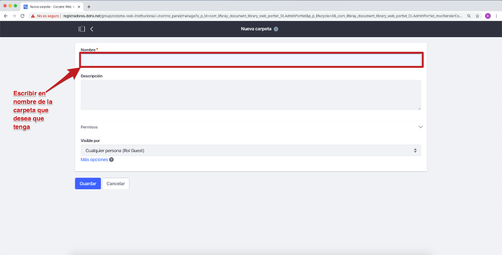Bookmark this page with star icon
This screenshot has width=502, height=255.
click(477, 16)
